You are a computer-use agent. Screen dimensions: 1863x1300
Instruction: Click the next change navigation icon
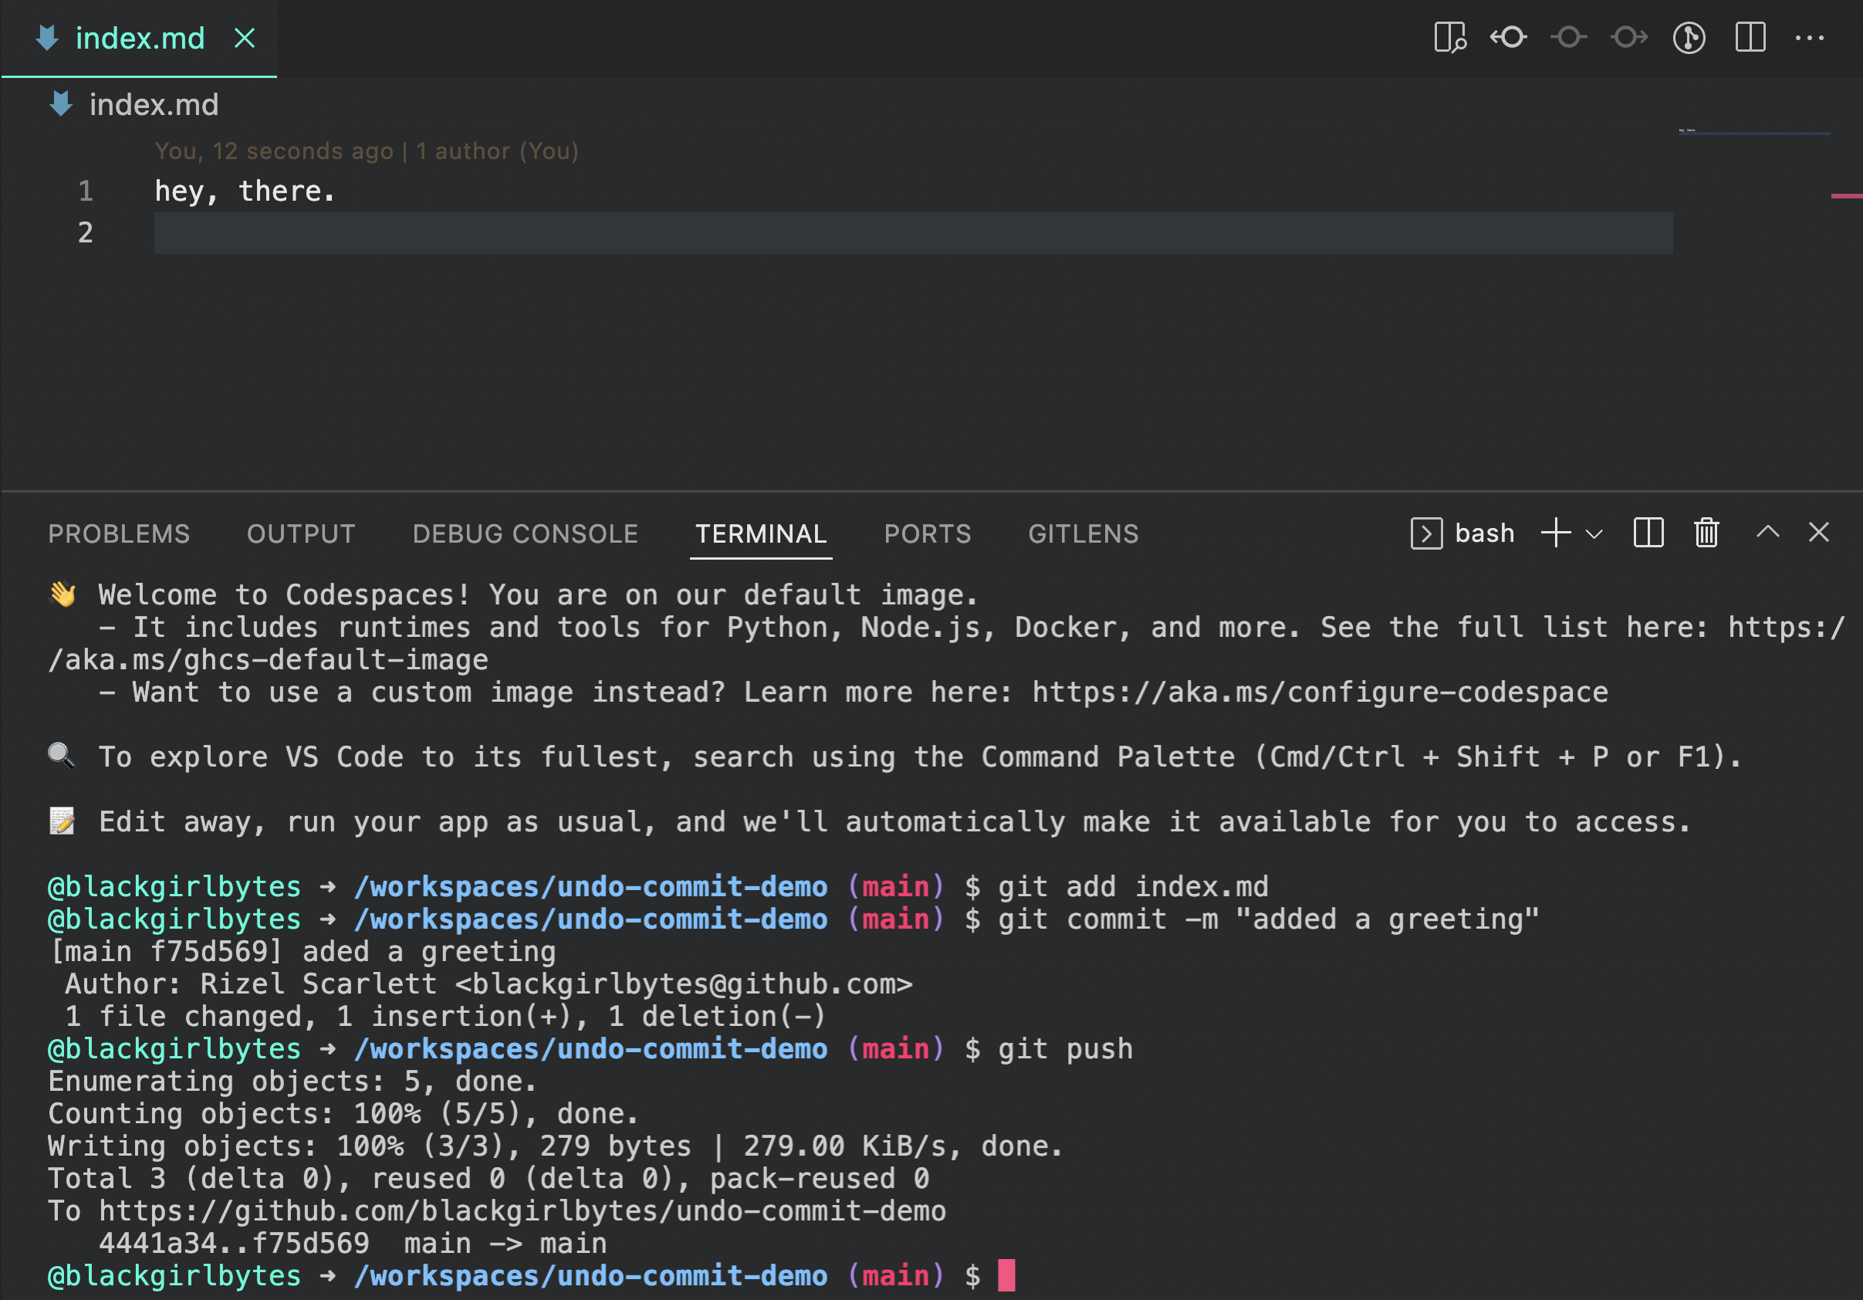pyautogui.click(x=1628, y=37)
